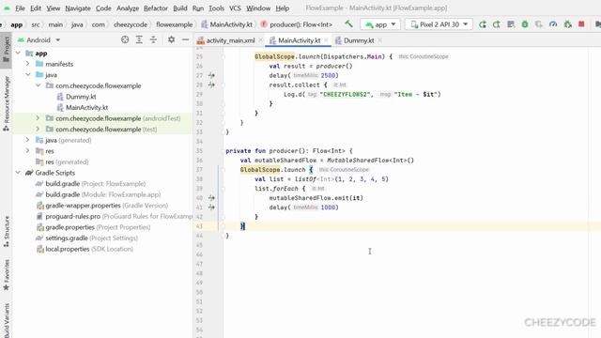Open the app run configuration dropdown
This screenshot has width=601, height=338.
pyautogui.click(x=380, y=24)
